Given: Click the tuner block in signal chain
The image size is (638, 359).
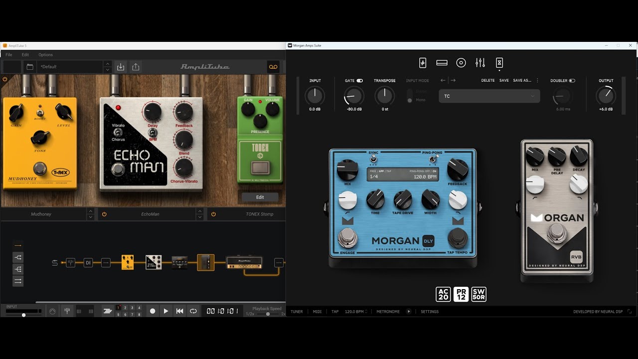Looking at the screenshot, I should coord(70,262).
